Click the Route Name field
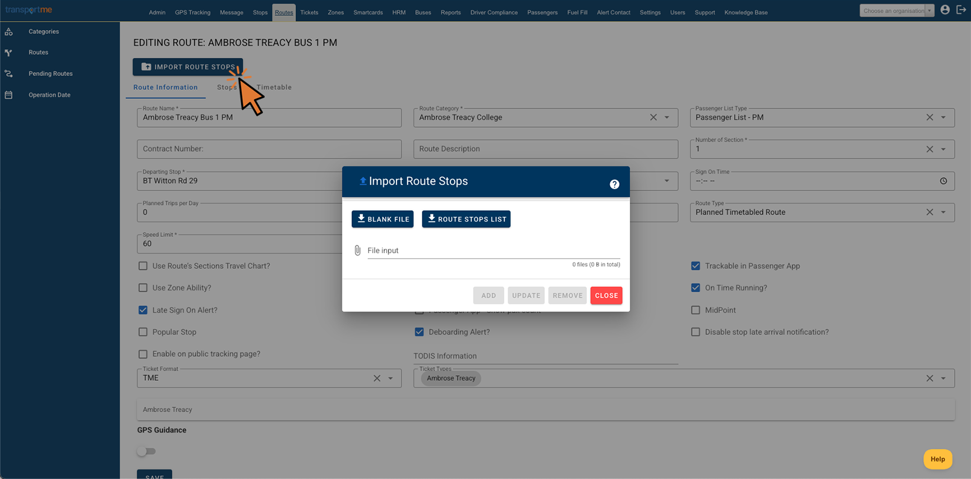Image resolution: width=971 pixels, height=479 pixels. pos(269,117)
